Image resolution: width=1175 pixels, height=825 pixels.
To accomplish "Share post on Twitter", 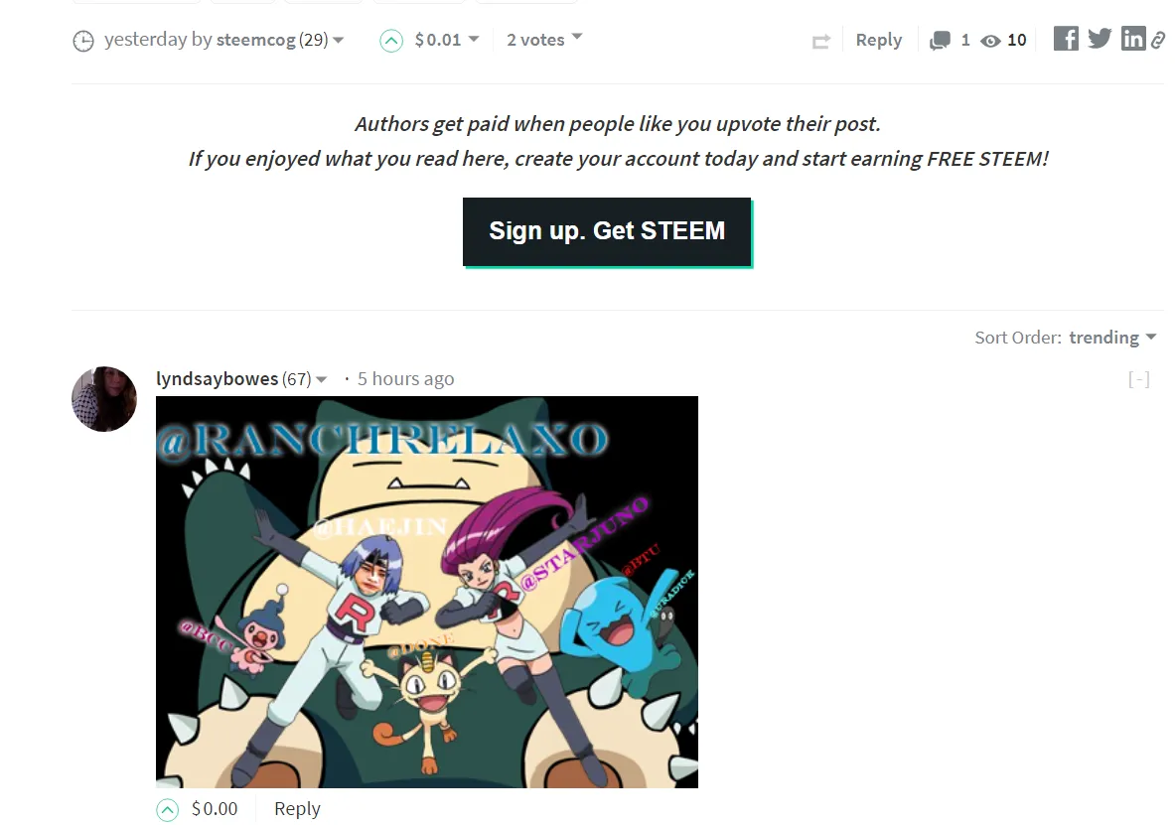I will (1100, 38).
